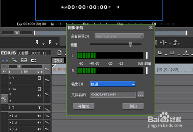
Task: Open the '1 秒' timeline scale dropdown
Action: [x=38, y=72]
